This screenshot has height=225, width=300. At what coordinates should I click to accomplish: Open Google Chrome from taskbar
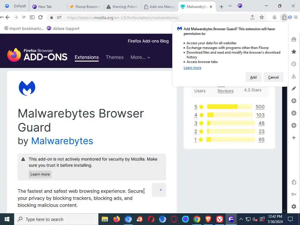[x=197, y=219]
